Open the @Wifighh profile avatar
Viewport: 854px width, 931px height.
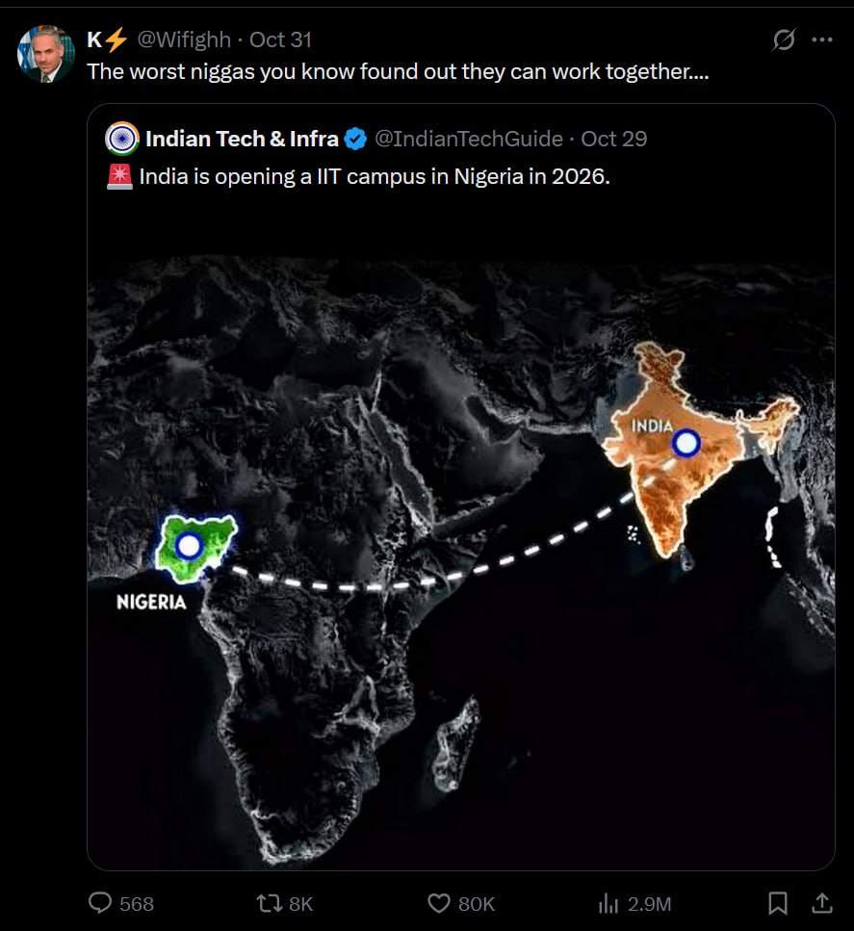45,54
